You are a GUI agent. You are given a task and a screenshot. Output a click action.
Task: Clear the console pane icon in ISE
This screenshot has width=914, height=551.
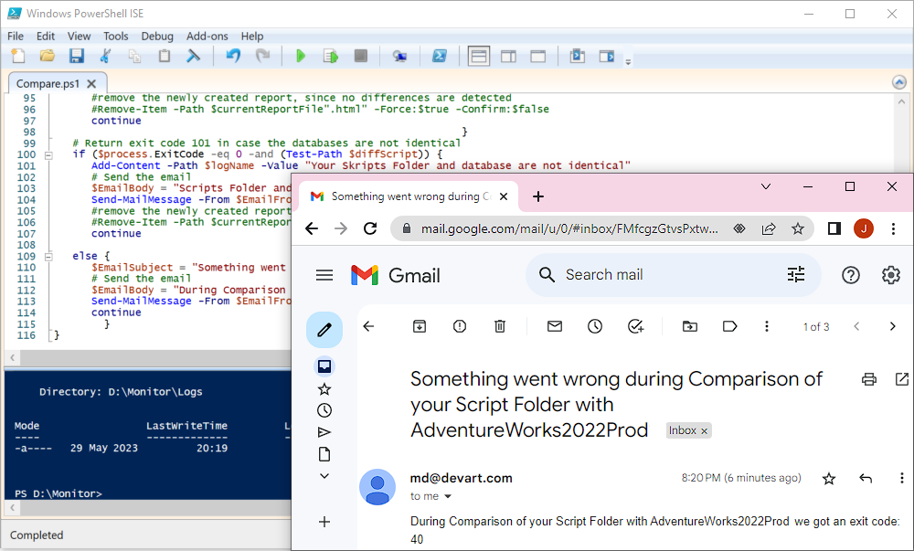[193, 56]
